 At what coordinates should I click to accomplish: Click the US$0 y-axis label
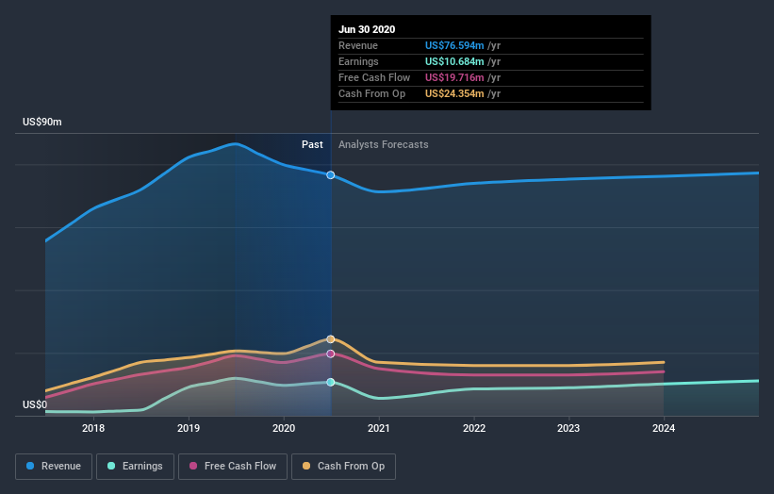pyautogui.click(x=35, y=404)
